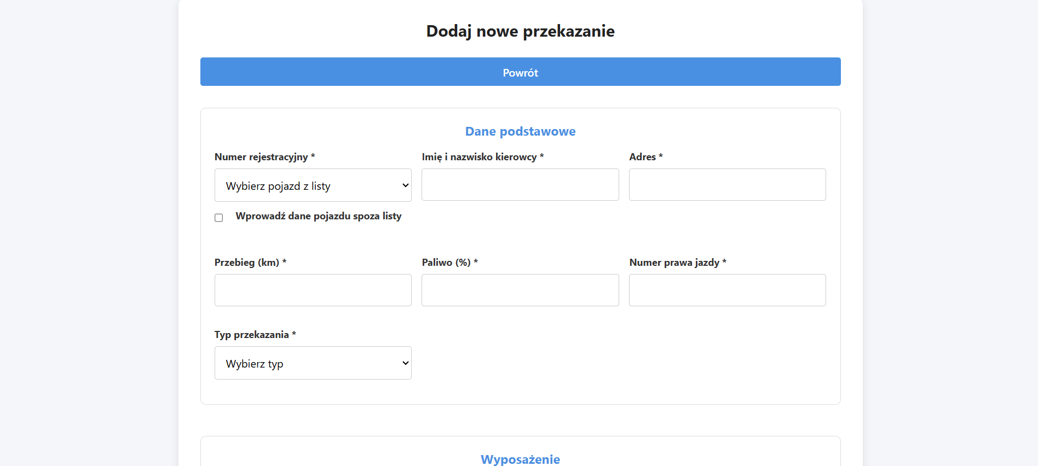Open the 'Wybierz pojazd z listy' dropdown

coord(313,185)
